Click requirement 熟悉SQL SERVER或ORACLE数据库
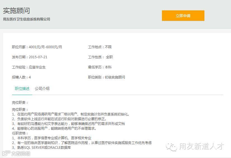This screenshot has height=158, width=231. (x=41, y=147)
